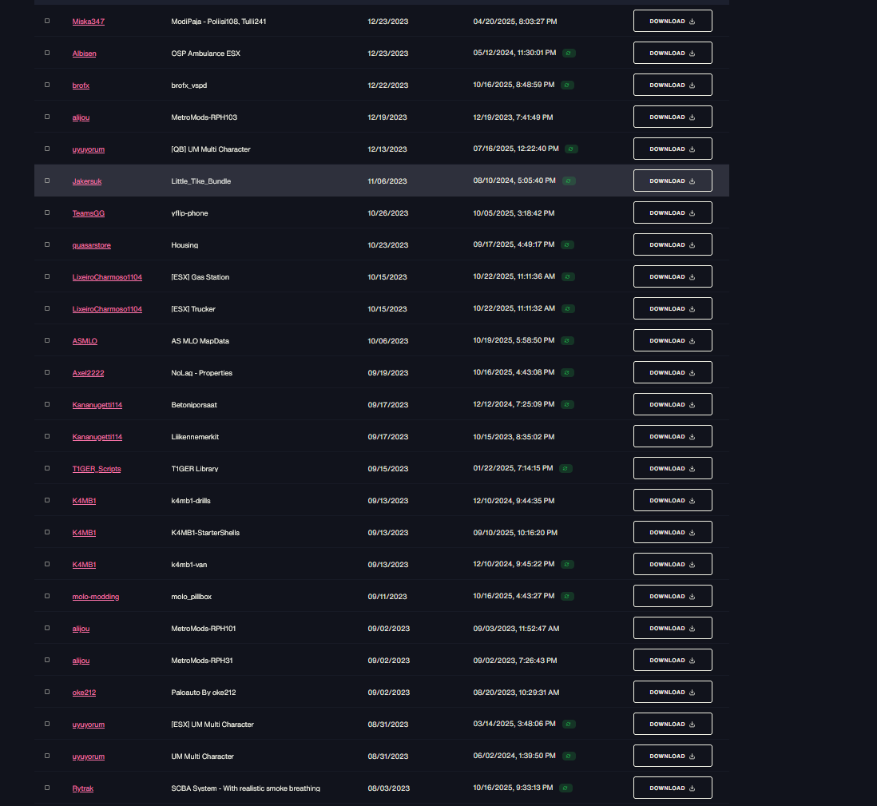Open LixeiroCharmoso1104 link in Gas Station row
The height and width of the screenshot is (806, 877).
(107, 277)
